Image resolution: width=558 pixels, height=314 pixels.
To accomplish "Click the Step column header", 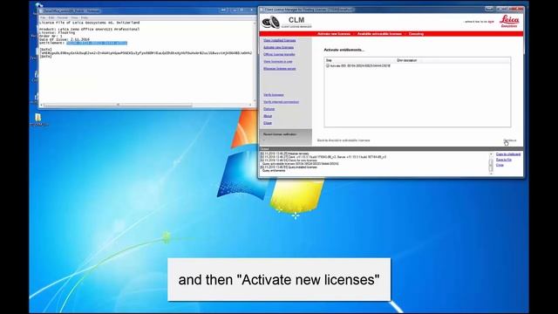I will tap(360, 60).
